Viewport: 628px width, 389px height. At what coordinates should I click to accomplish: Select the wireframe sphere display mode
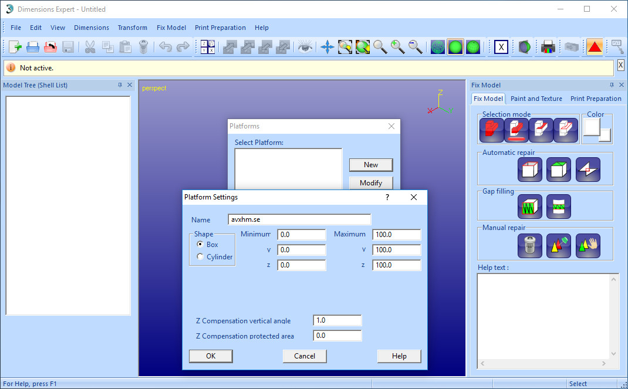[438, 47]
